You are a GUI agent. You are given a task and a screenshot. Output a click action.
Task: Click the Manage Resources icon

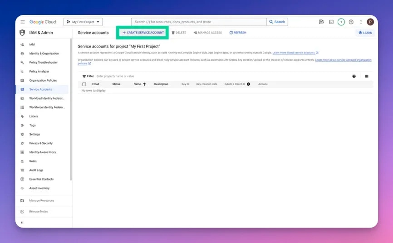[x=22, y=201]
